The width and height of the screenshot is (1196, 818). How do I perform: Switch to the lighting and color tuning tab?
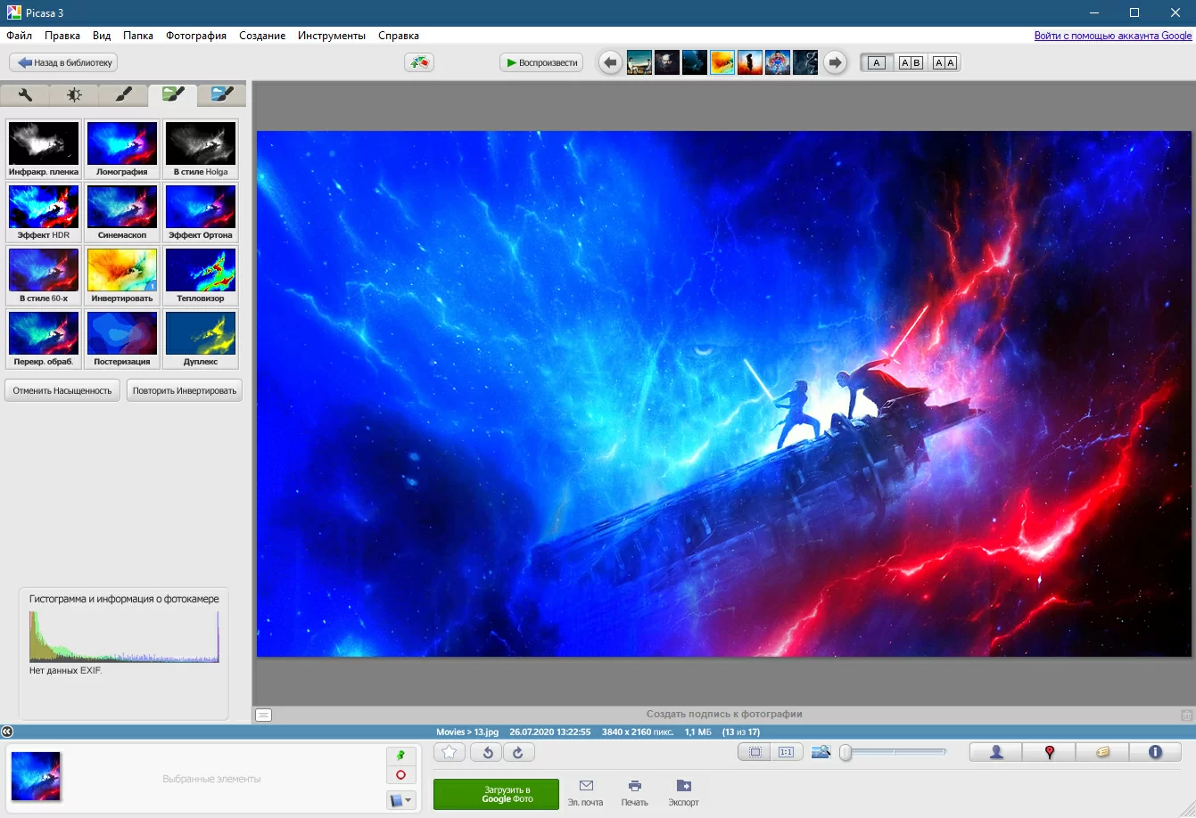point(74,94)
